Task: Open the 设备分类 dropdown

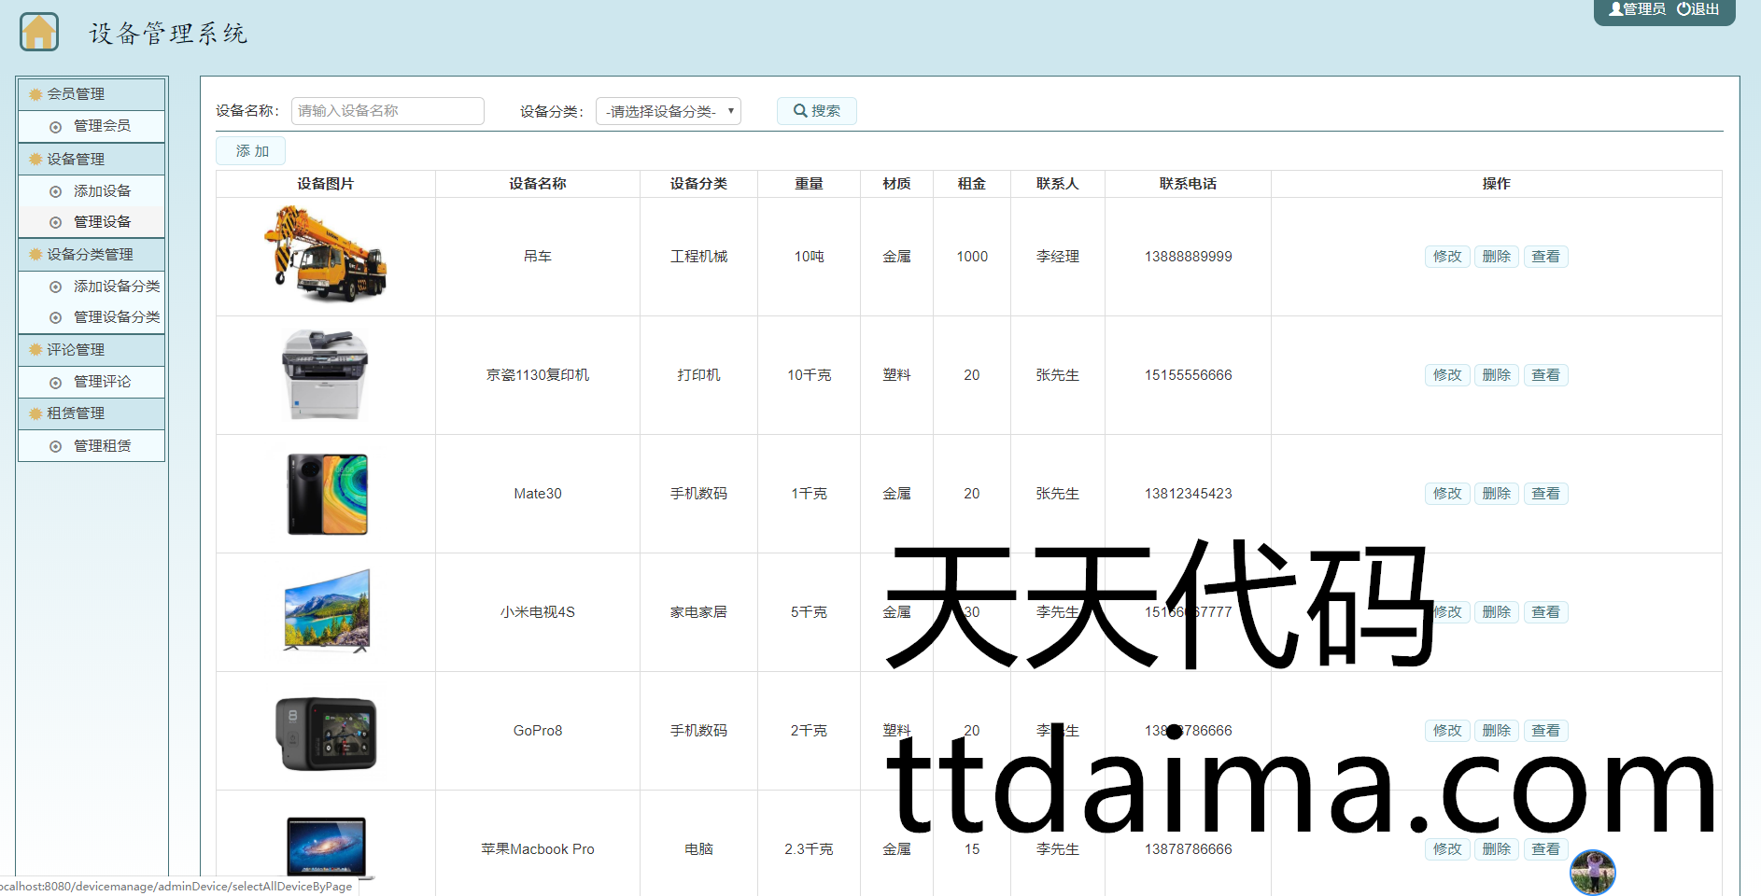Action: [x=669, y=111]
